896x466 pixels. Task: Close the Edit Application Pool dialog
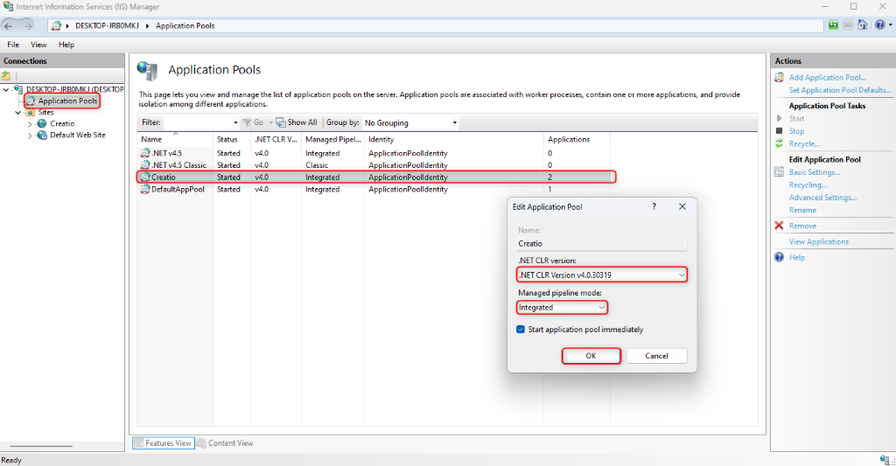[682, 206]
